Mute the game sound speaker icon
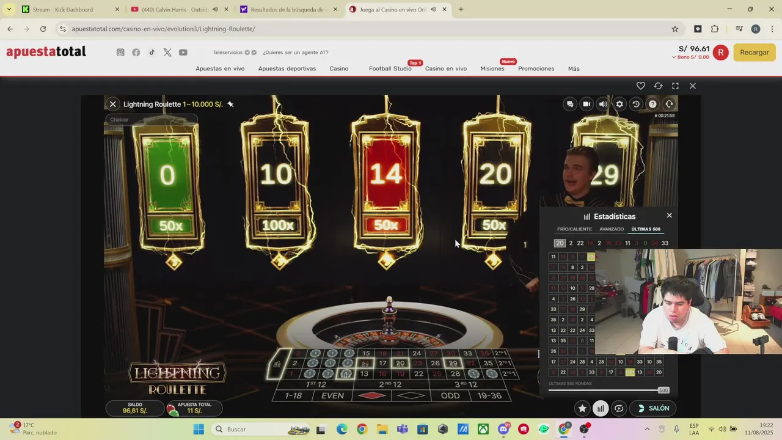782x440 pixels. (603, 104)
